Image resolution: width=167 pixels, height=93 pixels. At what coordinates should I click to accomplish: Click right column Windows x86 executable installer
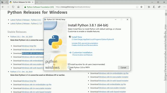point(112,88)
